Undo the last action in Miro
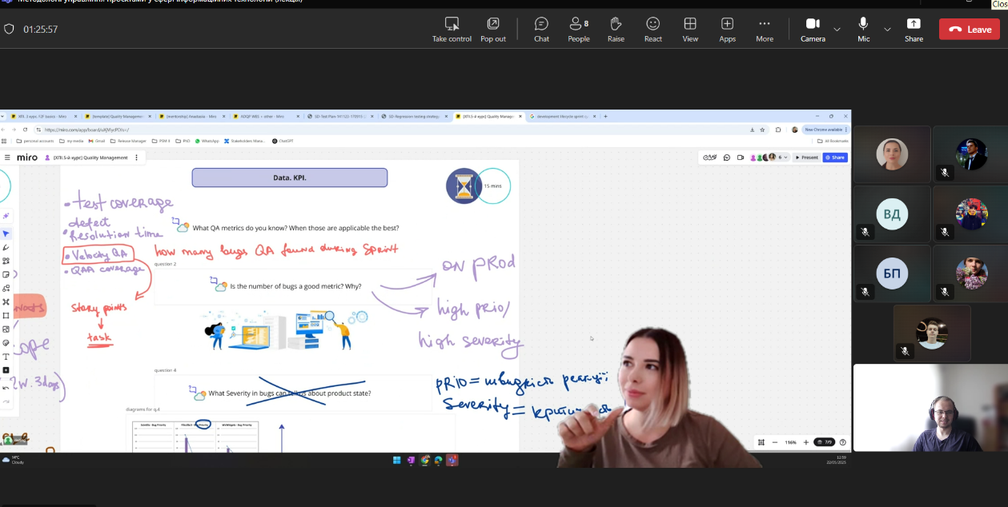The image size is (1008, 507). (x=6, y=388)
